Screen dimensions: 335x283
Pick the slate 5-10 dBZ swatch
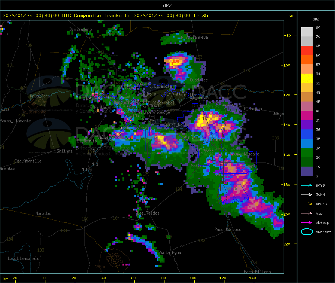307,171
